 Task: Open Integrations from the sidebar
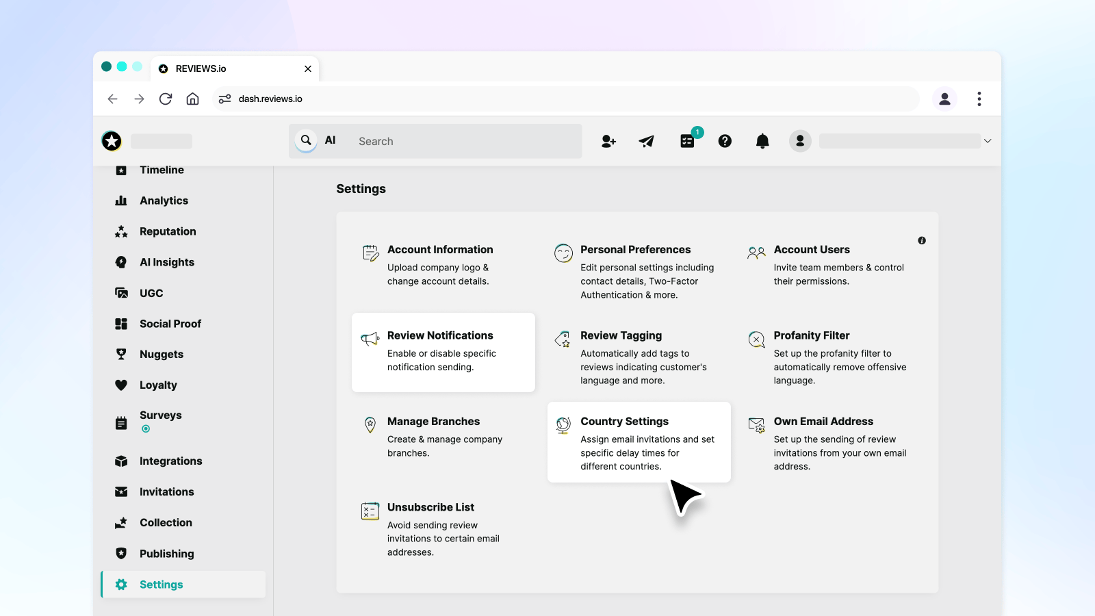170,461
